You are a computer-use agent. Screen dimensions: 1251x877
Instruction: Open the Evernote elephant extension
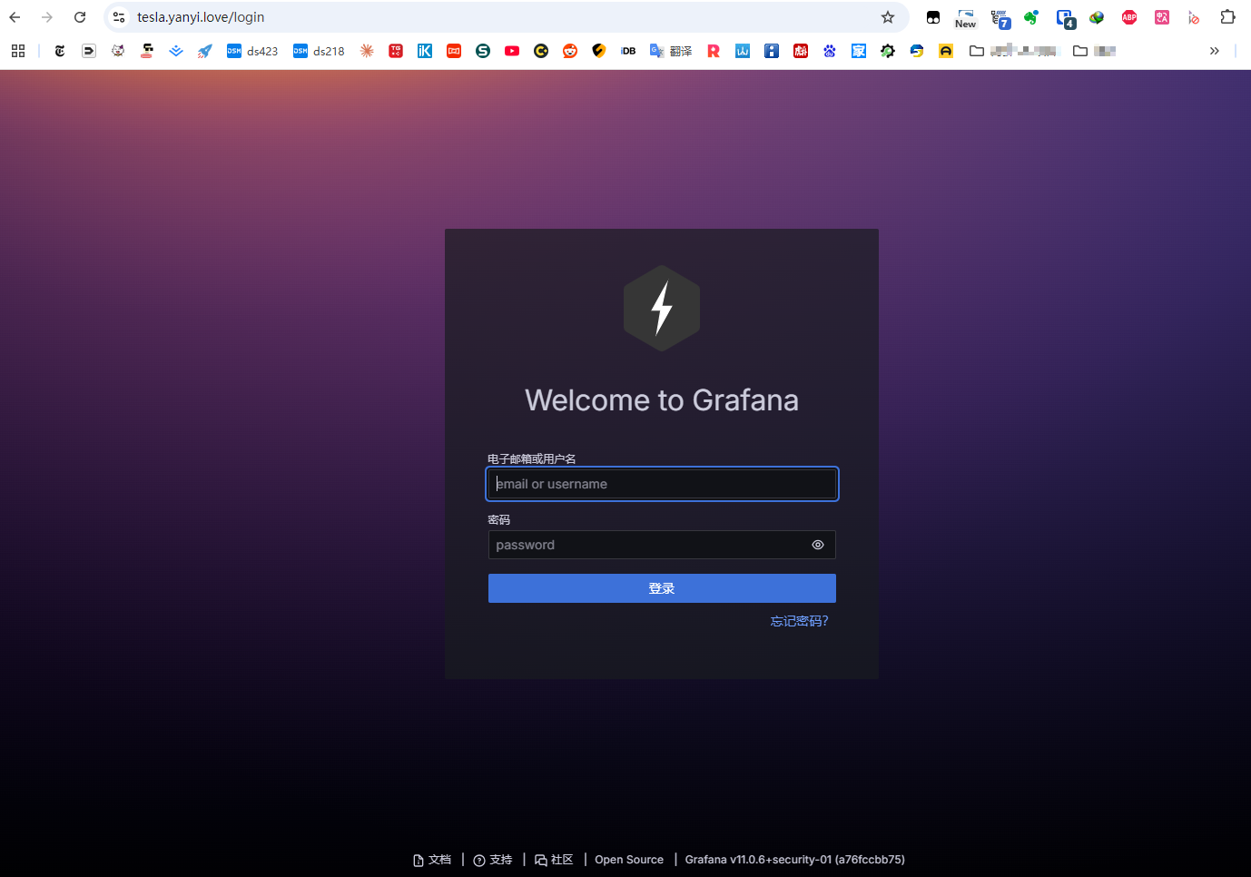pyautogui.click(x=1031, y=17)
